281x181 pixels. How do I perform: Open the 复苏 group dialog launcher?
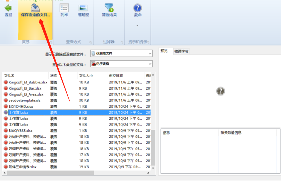coord(51,42)
